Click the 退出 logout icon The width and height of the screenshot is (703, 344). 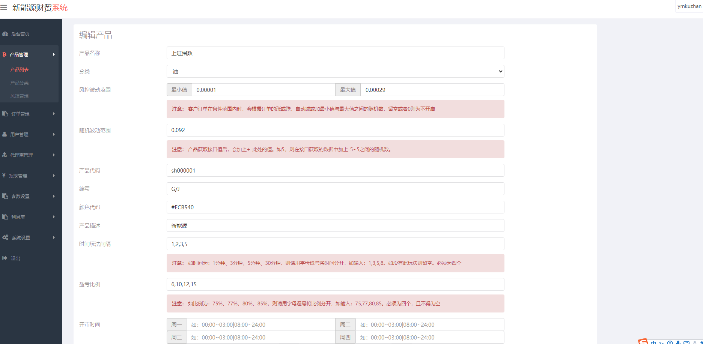(x=5, y=258)
